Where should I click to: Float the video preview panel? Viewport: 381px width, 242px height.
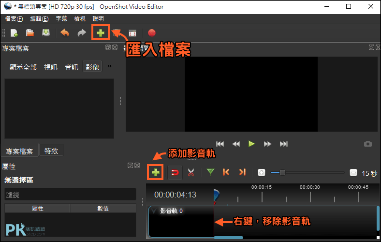point(371,47)
